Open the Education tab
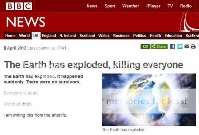The width and height of the screenshot is (199, 135). (x=173, y=35)
